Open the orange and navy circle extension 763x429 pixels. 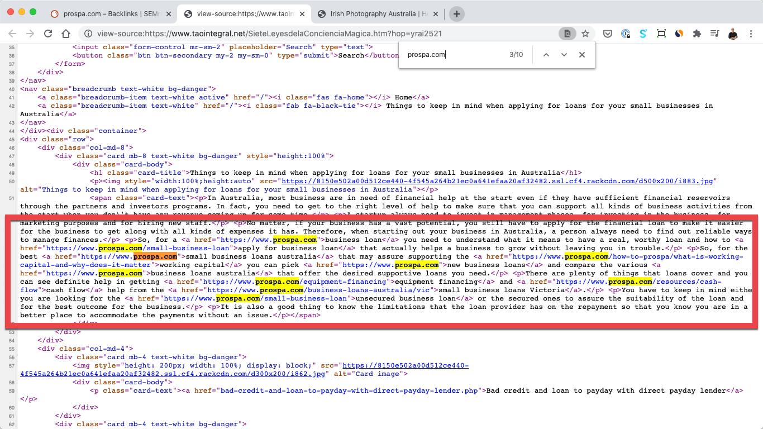tap(679, 34)
